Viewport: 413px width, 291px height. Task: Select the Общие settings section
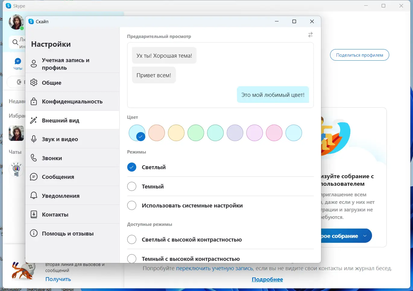51,82
